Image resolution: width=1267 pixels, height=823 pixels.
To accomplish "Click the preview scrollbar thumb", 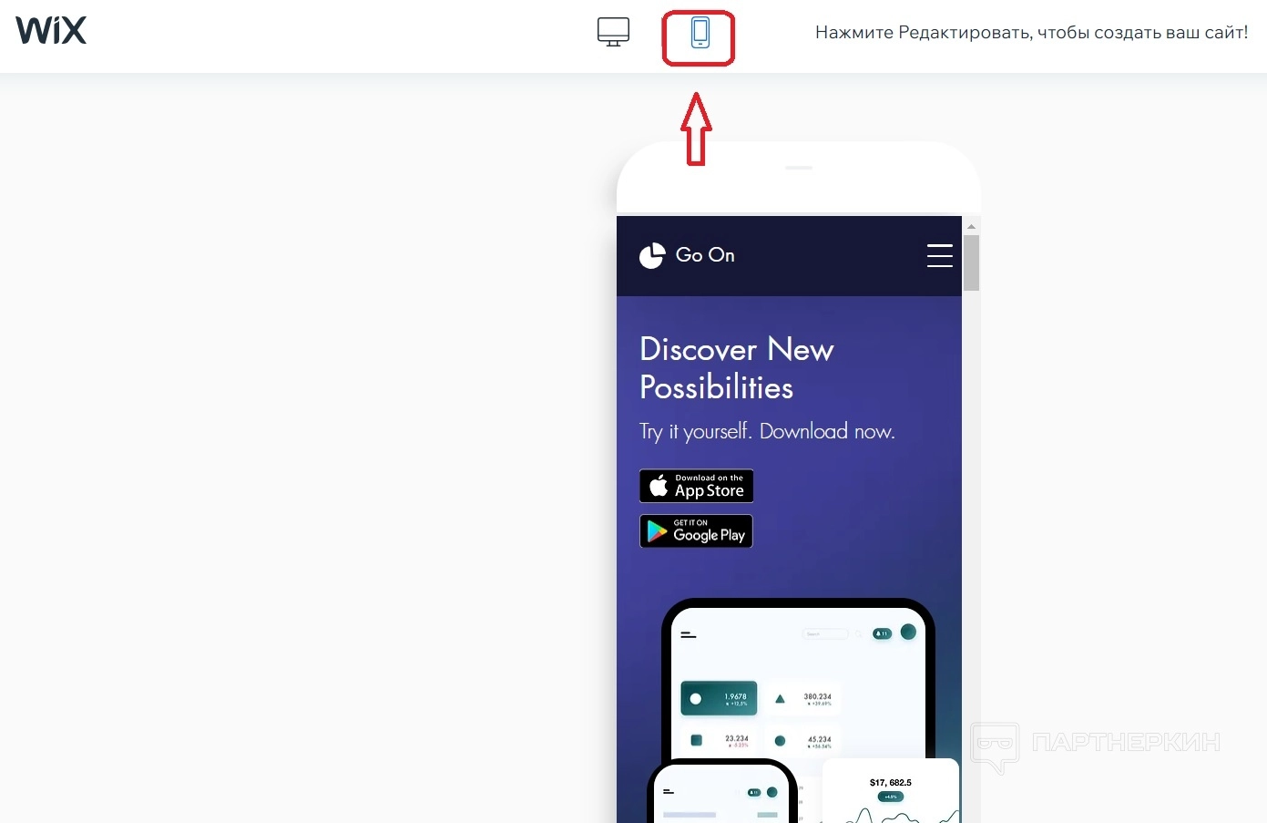I will [x=971, y=262].
